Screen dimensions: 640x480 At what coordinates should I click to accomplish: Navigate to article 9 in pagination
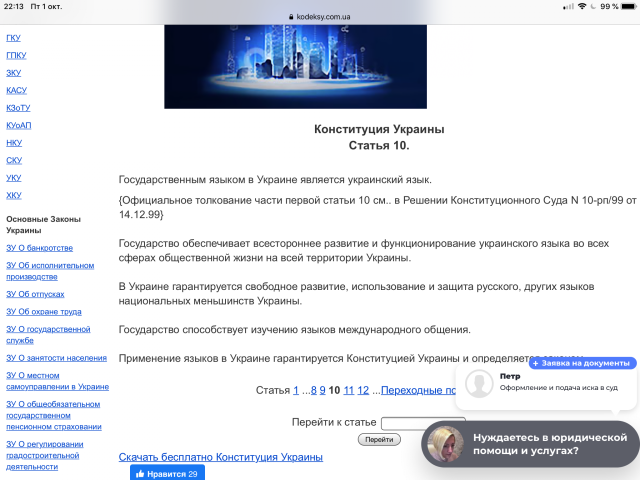coord(322,390)
